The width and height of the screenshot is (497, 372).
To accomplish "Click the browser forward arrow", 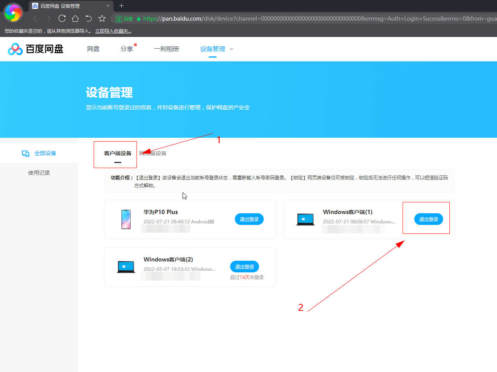I will click(48, 18).
